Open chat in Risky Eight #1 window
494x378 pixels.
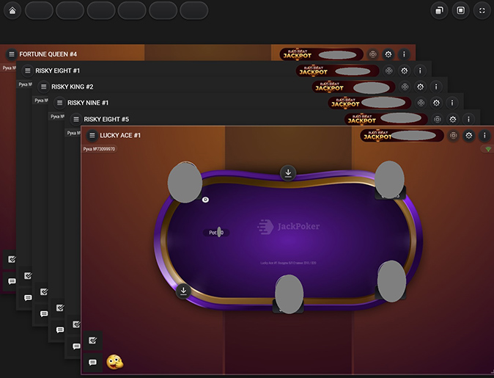pos(28,297)
